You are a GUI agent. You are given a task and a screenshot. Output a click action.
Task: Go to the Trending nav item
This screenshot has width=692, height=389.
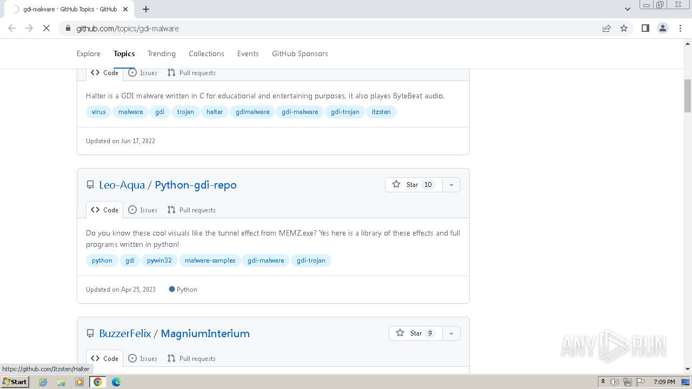pyautogui.click(x=162, y=53)
